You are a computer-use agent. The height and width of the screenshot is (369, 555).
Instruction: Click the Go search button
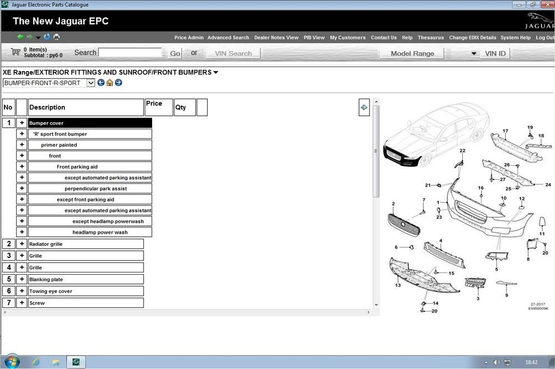pyautogui.click(x=175, y=53)
